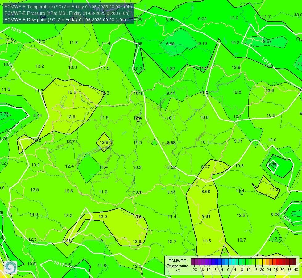Click the 12.3 dew point value
Viewport: 302px width, 278px height.
pyautogui.click(x=105, y=93)
